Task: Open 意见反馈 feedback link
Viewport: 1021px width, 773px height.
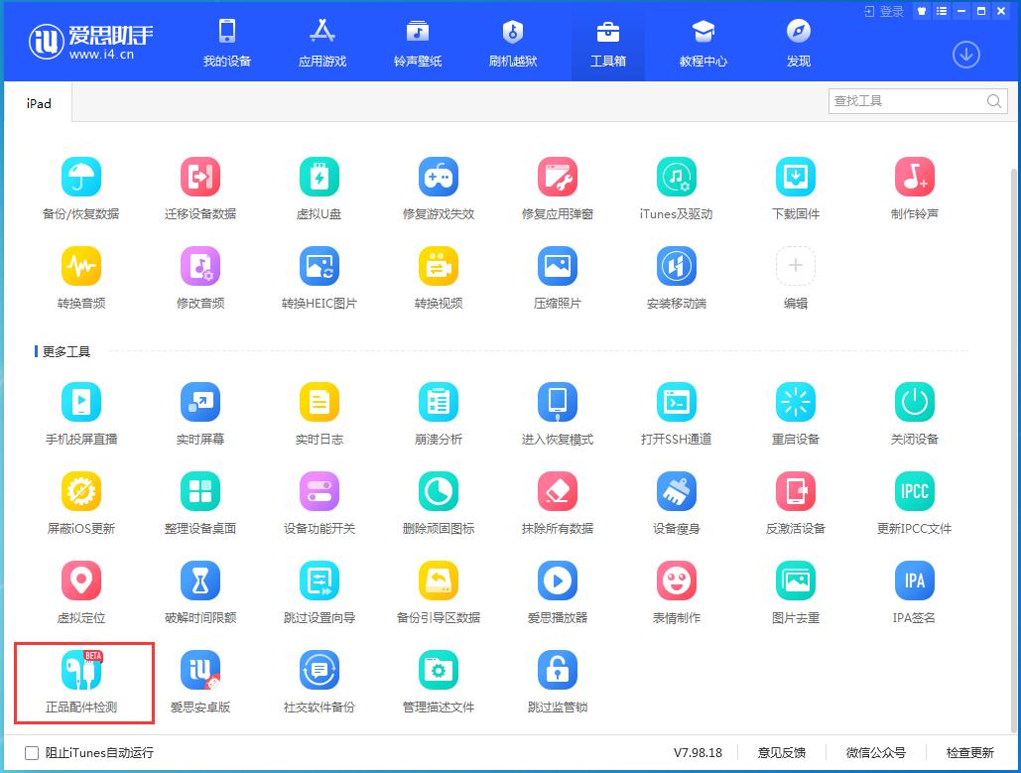Action: pos(782,753)
